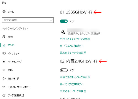Open the ダイヤルアップ section
The height and width of the screenshot is (99, 138).
click(x=15, y=62)
